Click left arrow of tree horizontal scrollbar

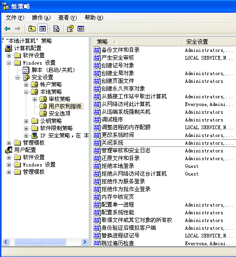coord(6,242)
